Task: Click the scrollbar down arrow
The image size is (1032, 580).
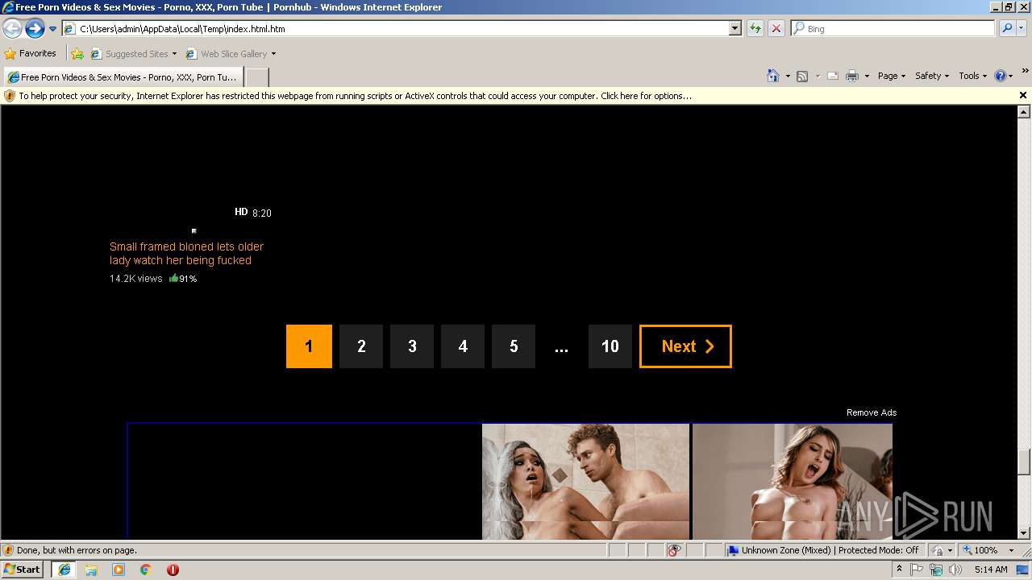Action: click(x=1024, y=532)
